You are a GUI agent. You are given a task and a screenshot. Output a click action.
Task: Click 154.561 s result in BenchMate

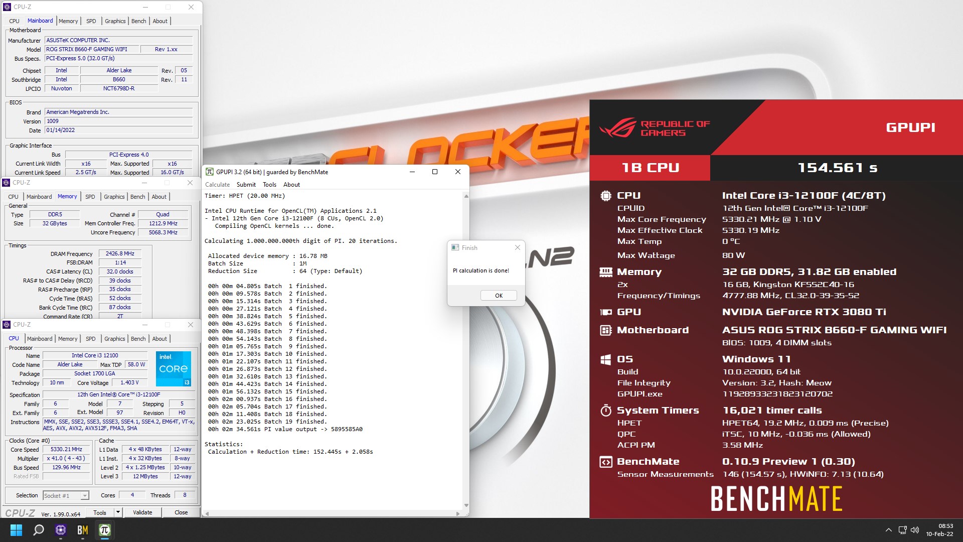(837, 168)
